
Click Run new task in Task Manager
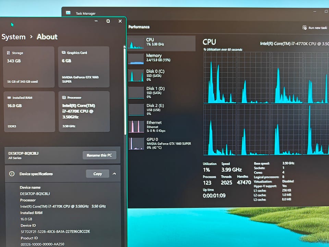[315, 28]
